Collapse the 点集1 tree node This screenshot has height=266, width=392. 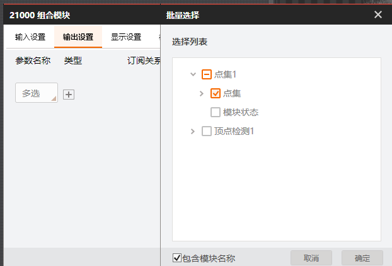click(193, 74)
